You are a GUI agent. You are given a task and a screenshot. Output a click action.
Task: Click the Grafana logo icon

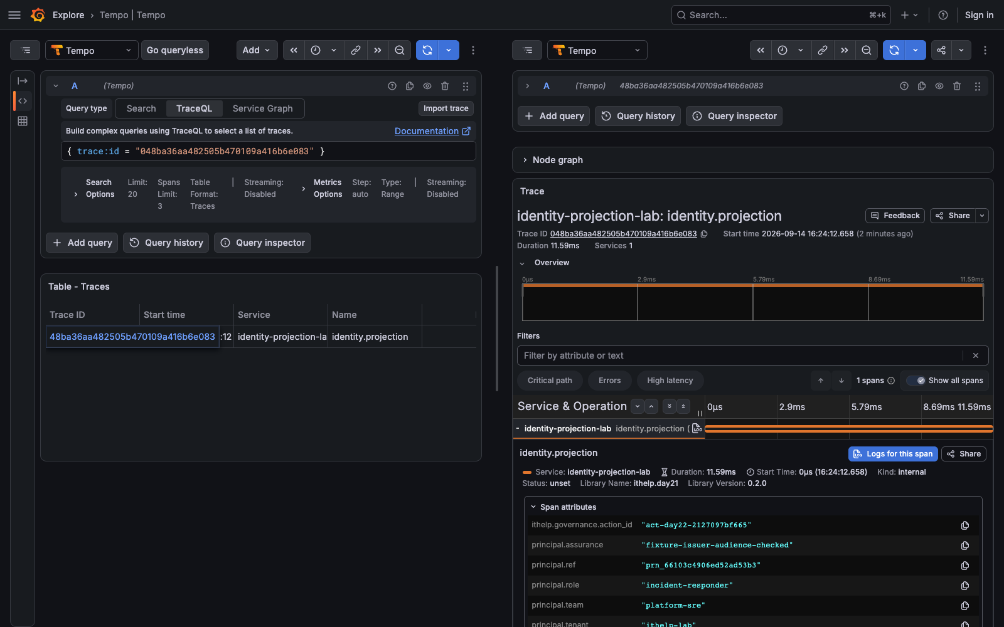click(38, 15)
